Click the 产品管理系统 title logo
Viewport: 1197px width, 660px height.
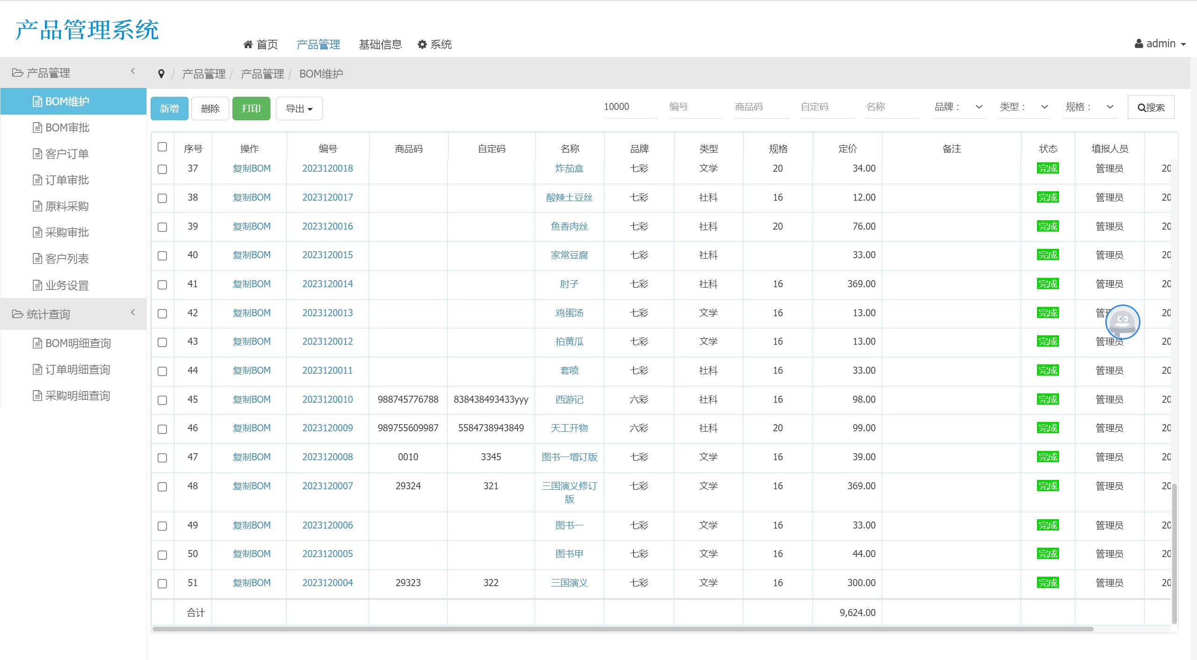click(x=87, y=29)
